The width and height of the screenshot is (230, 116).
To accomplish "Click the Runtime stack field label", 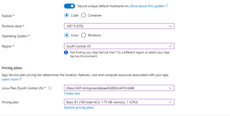I will [12, 26].
